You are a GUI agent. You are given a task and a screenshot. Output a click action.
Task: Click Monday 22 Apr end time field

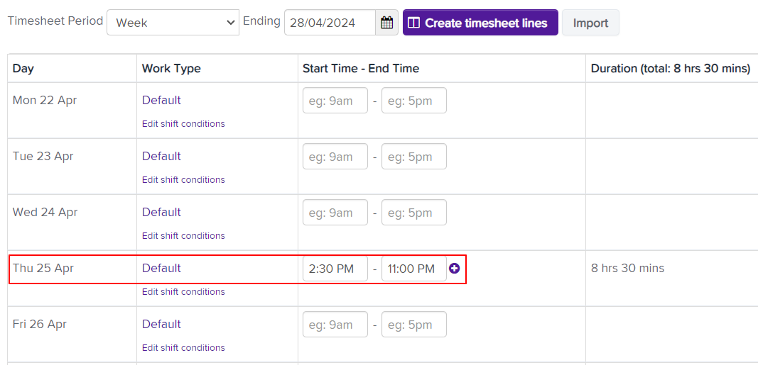point(413,101)
